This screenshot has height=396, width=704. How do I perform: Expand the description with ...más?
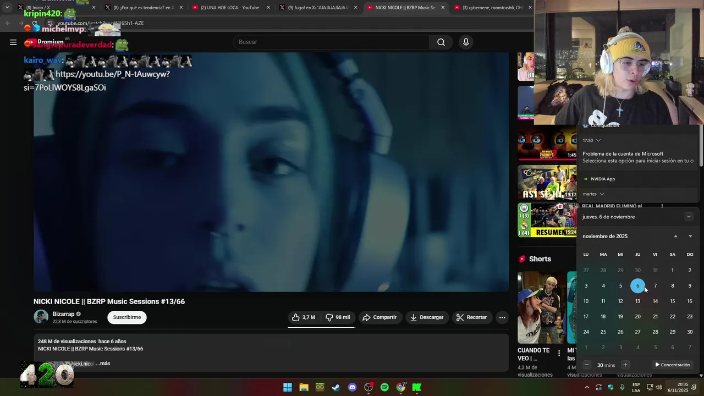[103, 364]
